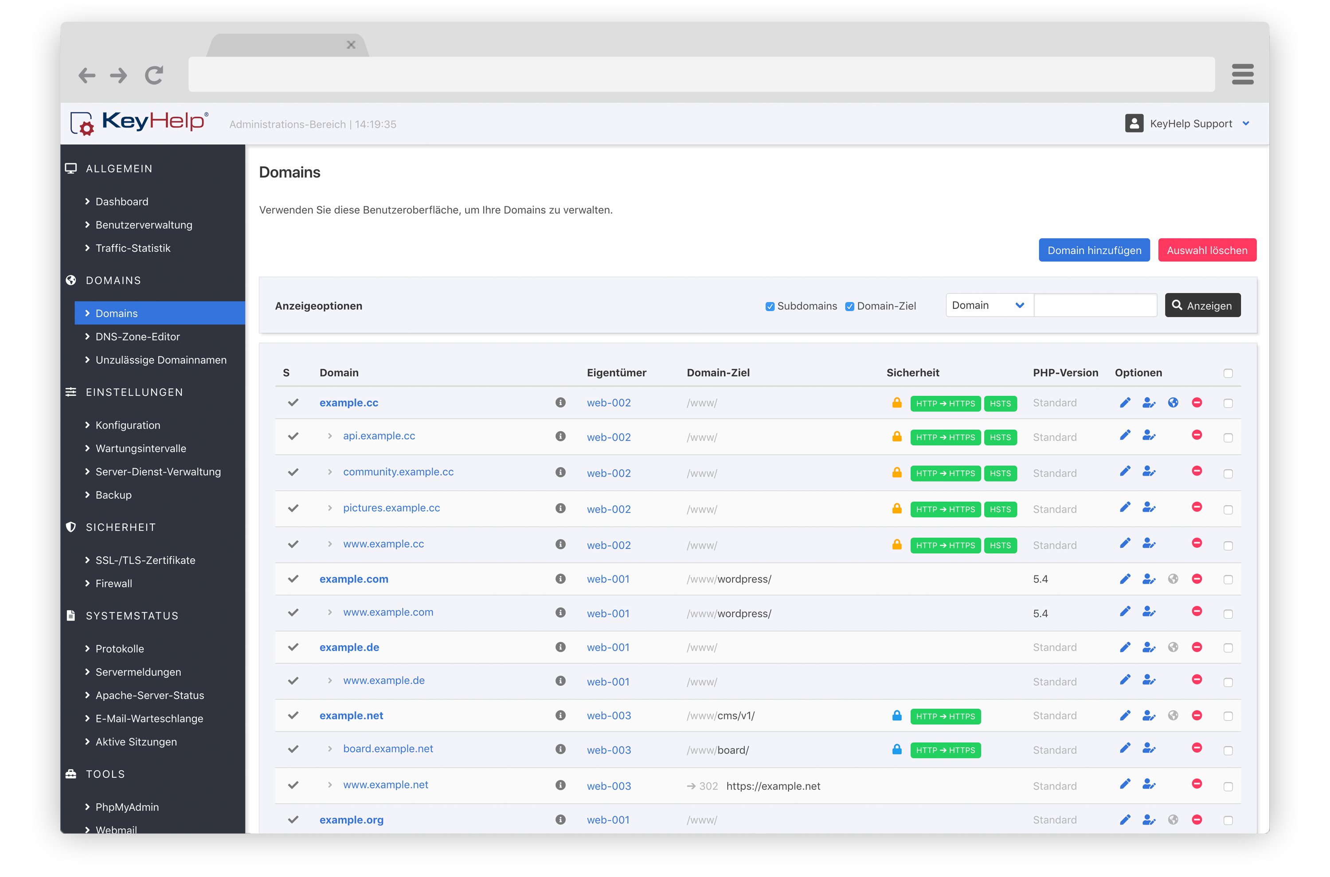Open owner link web-003 for board.example.net
This screenshot has height=877, width=1330.
pyautogui.click(x=608, y=750)
